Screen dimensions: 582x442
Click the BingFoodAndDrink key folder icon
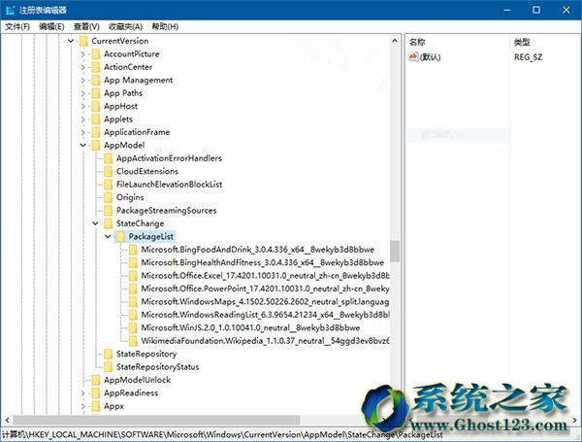(133, 250)
